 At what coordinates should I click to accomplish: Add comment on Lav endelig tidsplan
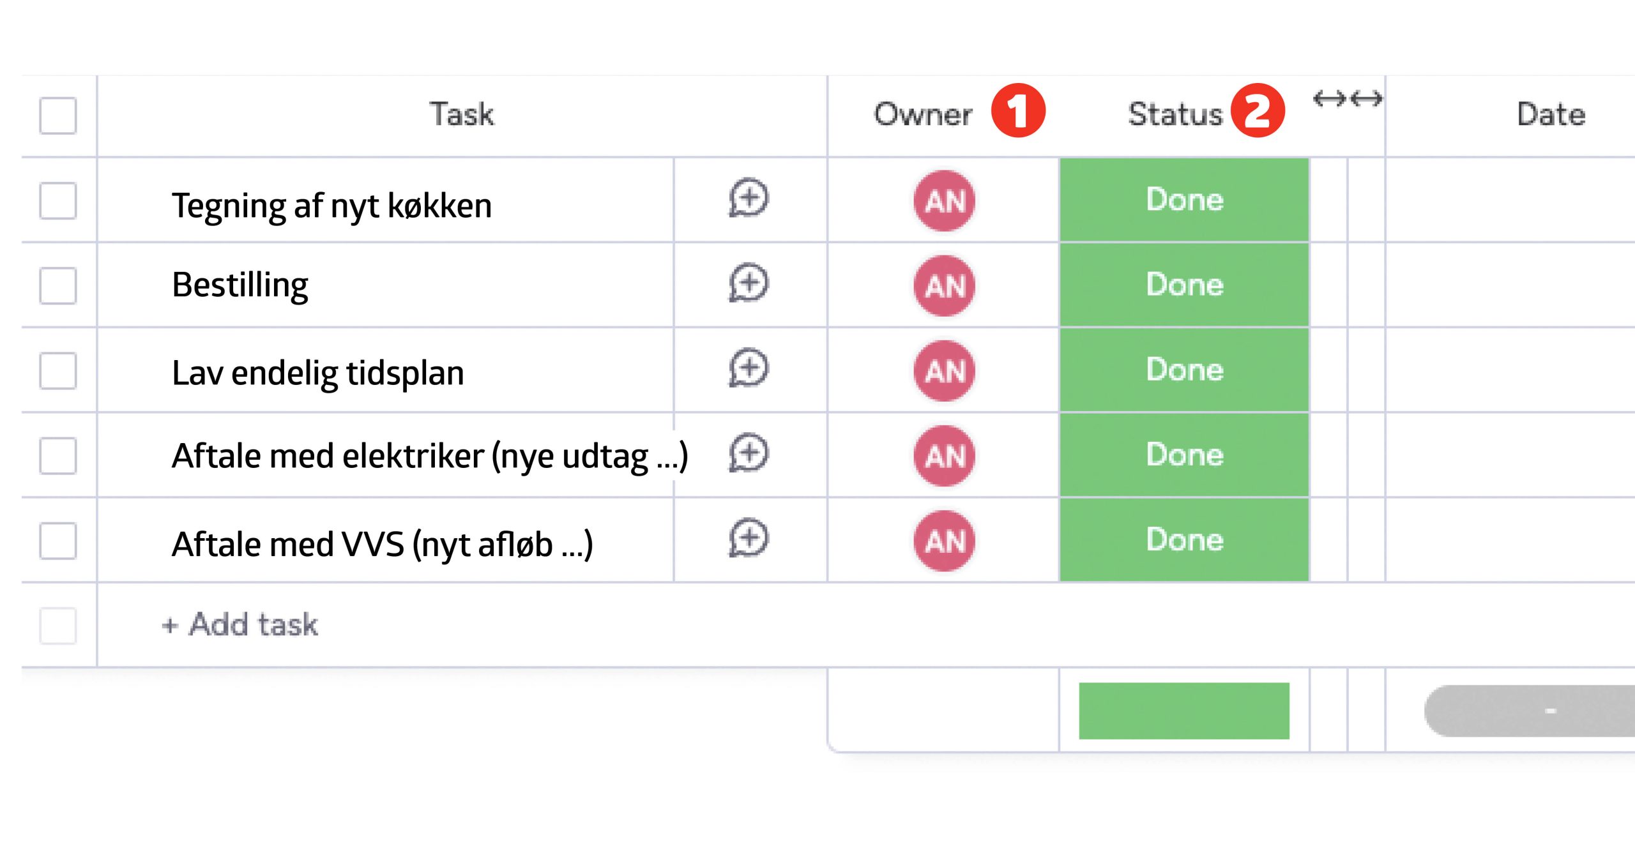click(x=749, y=368)
